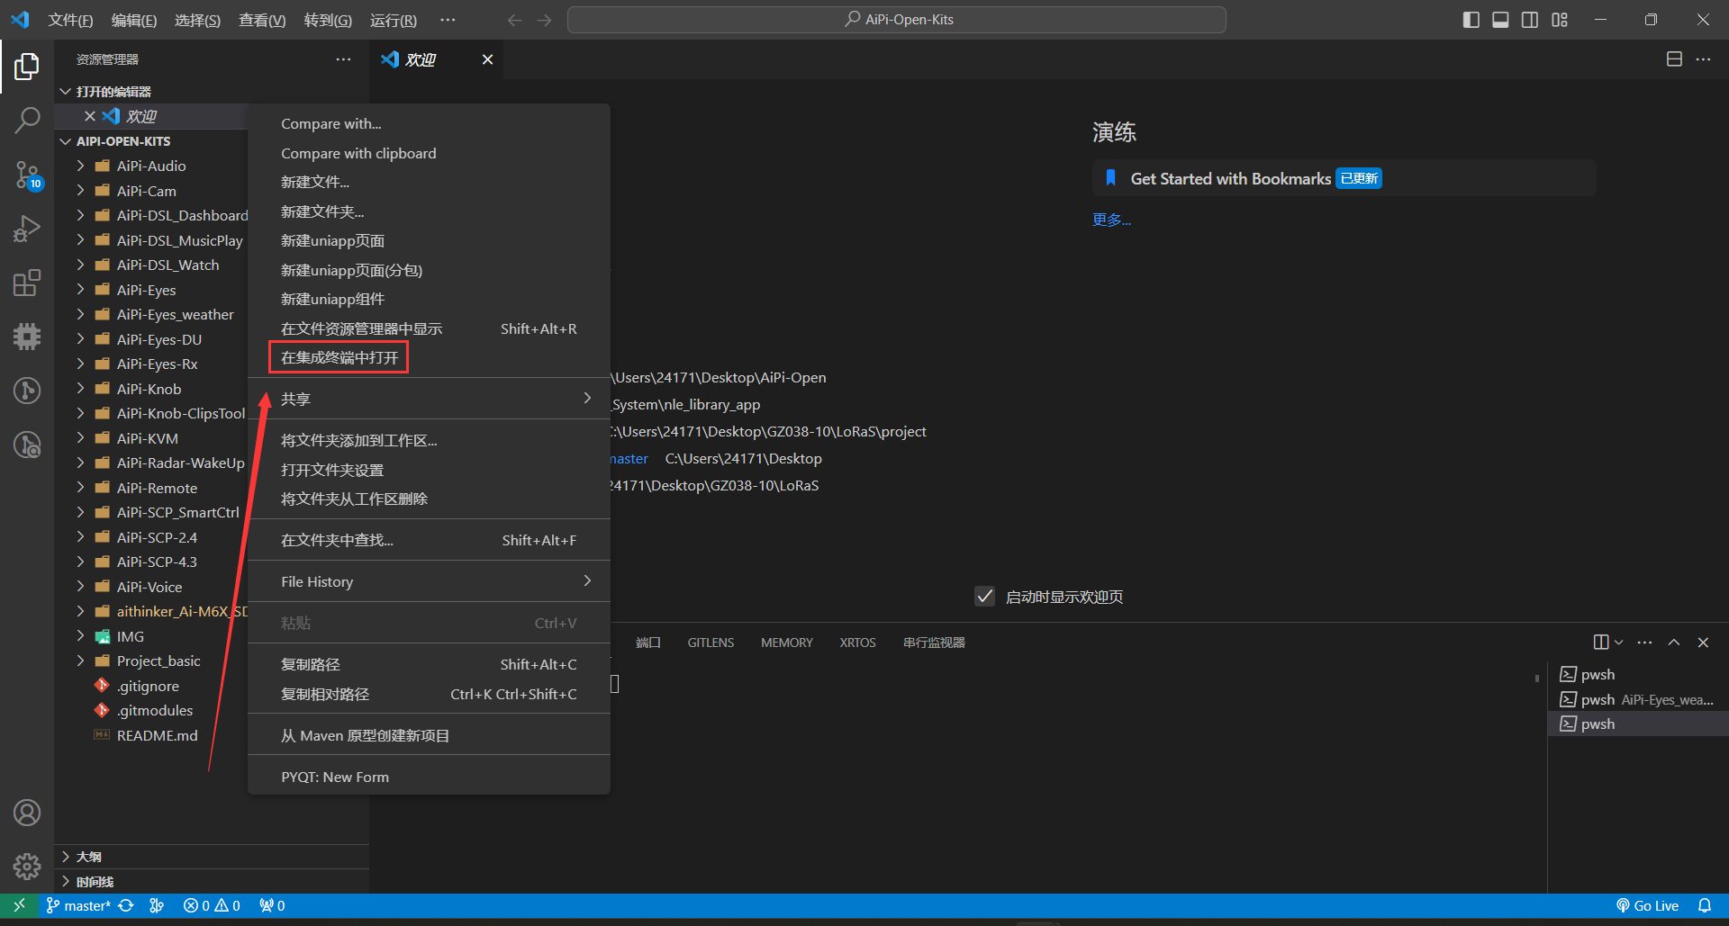
Task: Open the Search view in activity bar
Action: point(27,120)
